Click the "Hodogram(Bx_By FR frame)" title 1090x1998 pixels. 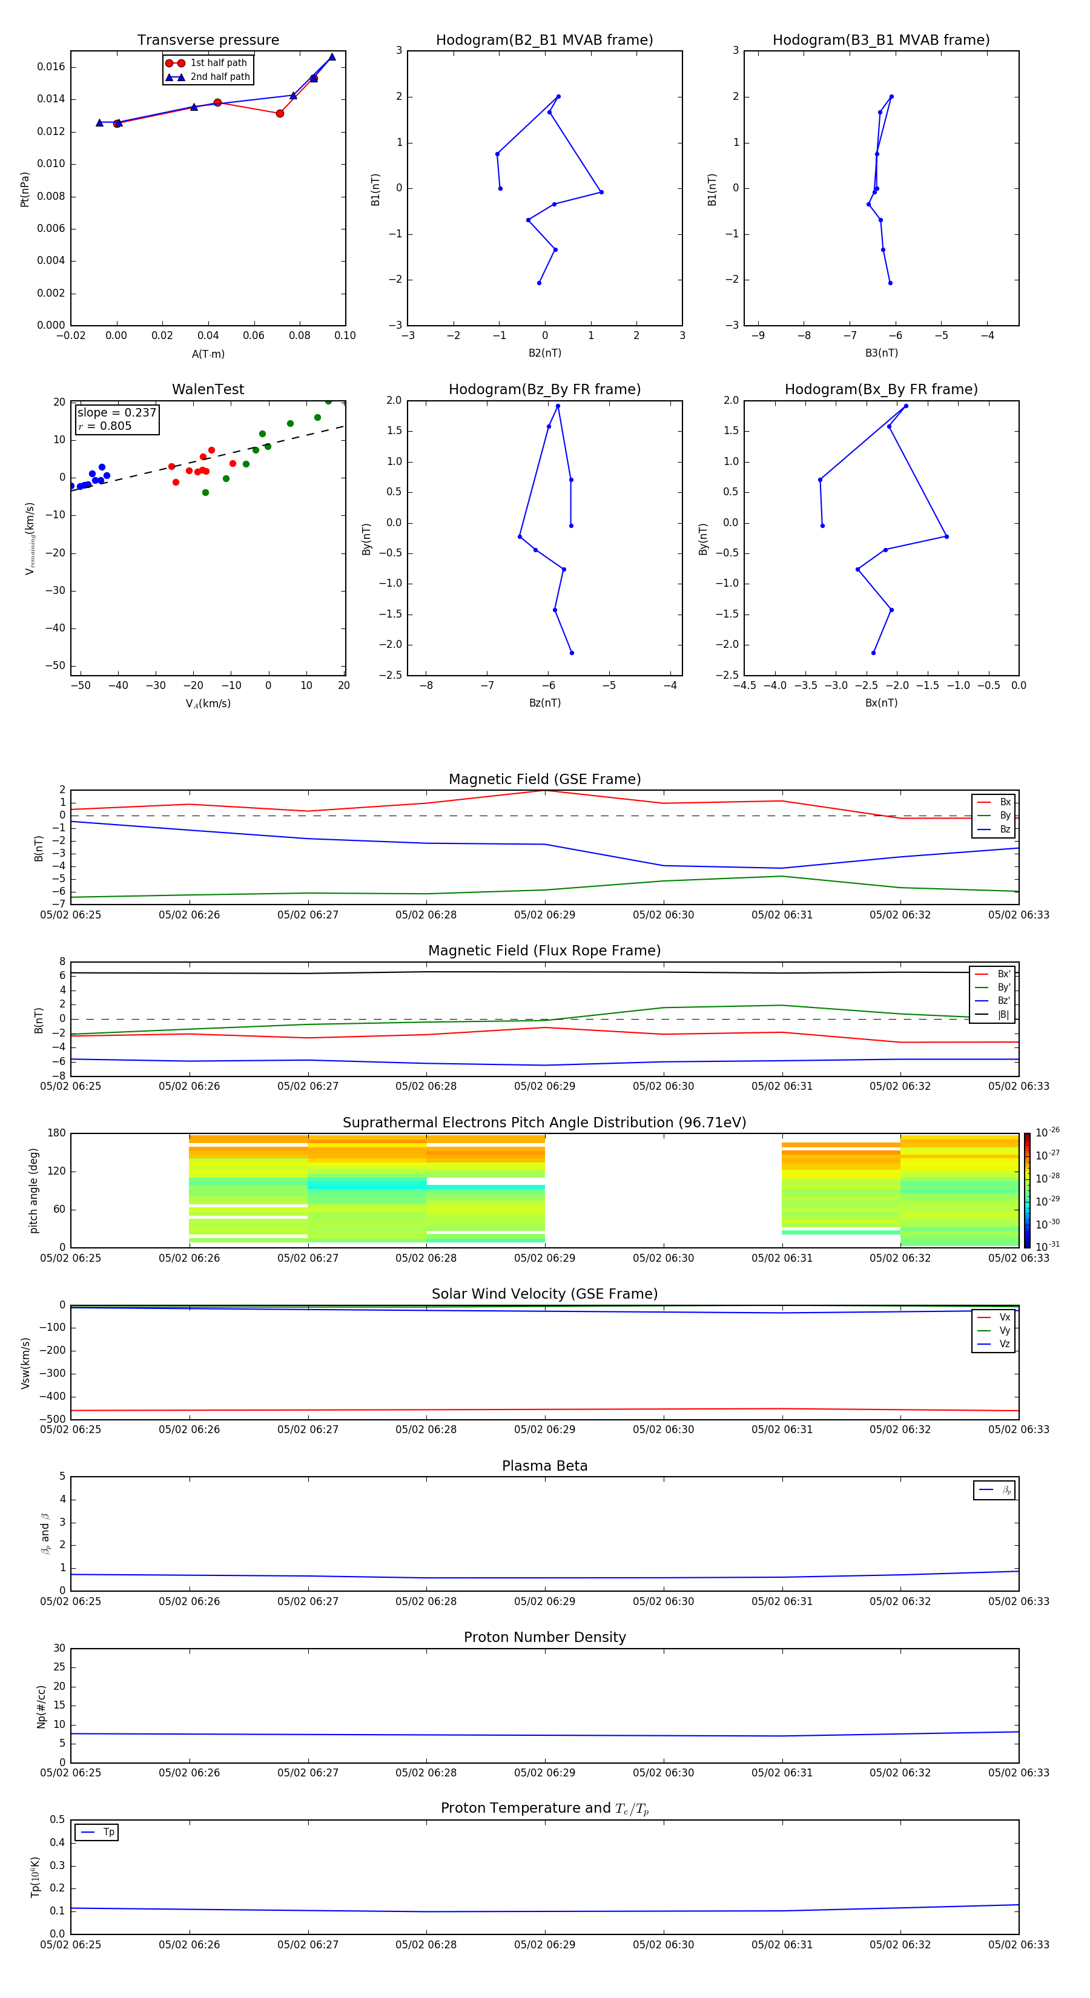[881, 389]
